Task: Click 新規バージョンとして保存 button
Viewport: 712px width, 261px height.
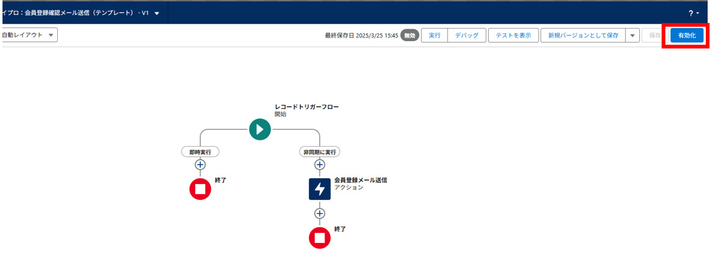Action: point(582,35)
